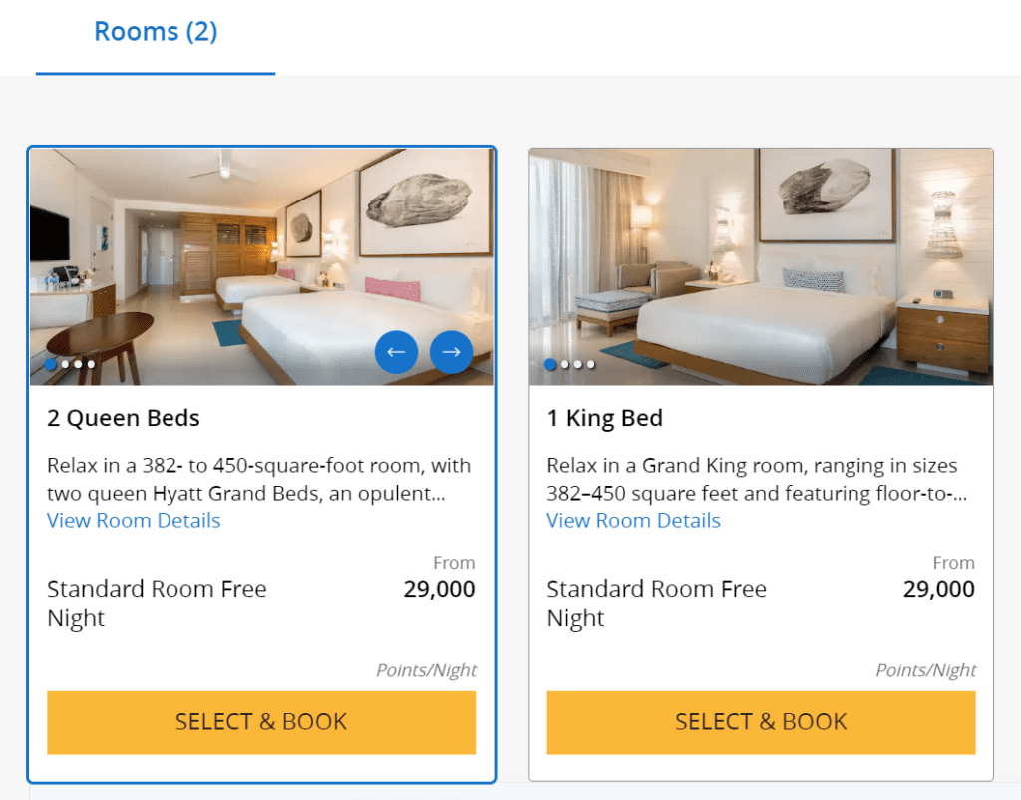Viewport: 1021px width, 800px height.
Task: Open the Rooms (2) tab
Action: click(156, 32)
